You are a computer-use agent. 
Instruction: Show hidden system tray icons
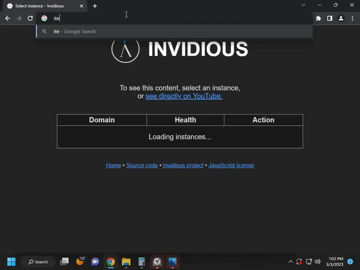(291, 262)
